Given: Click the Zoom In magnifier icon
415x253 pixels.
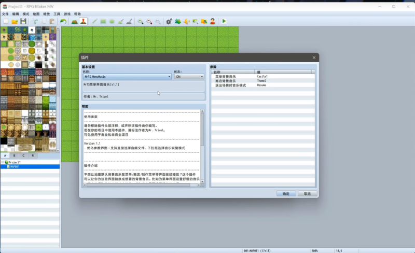Looking at the screenshot, I should tap(141, 21).
